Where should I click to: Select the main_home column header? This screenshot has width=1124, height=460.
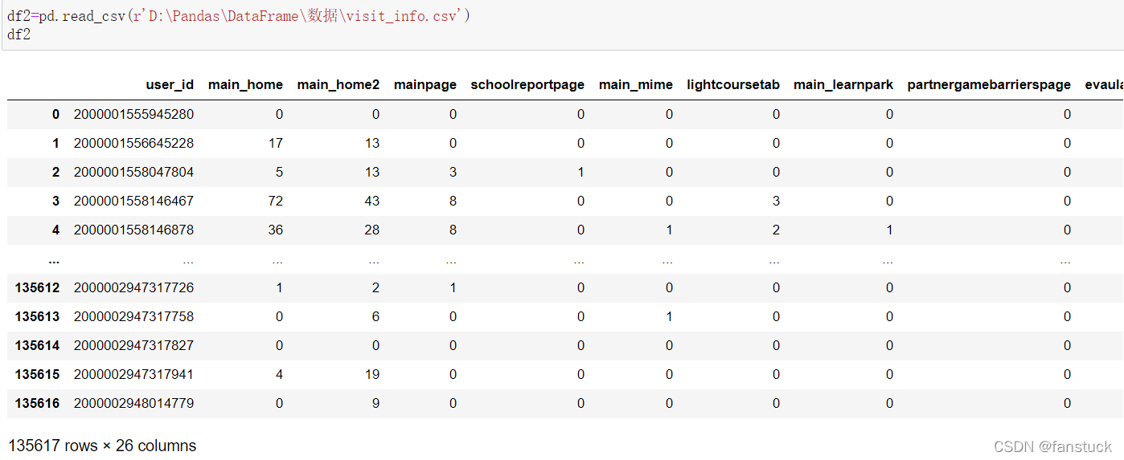pyautogui.click(x=245, y=84)
